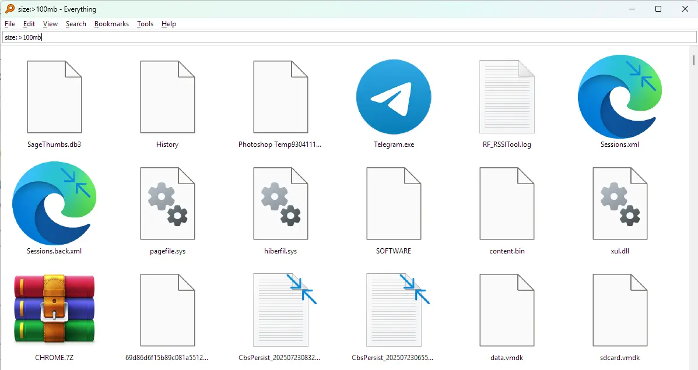Screen dimensions: 698x370
Task: Click the SOFTWARE file name label
Action: point(394,251)
